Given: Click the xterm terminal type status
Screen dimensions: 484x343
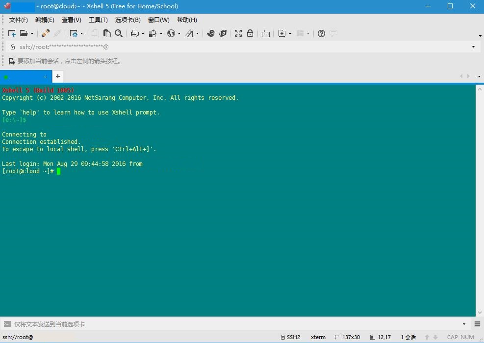Looking at the screenshot, I should point(318,337).
